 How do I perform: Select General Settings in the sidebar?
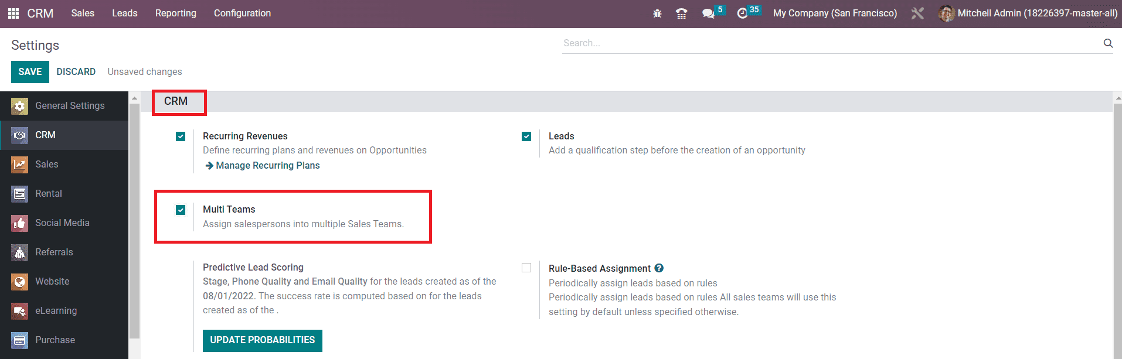(70, 106)
